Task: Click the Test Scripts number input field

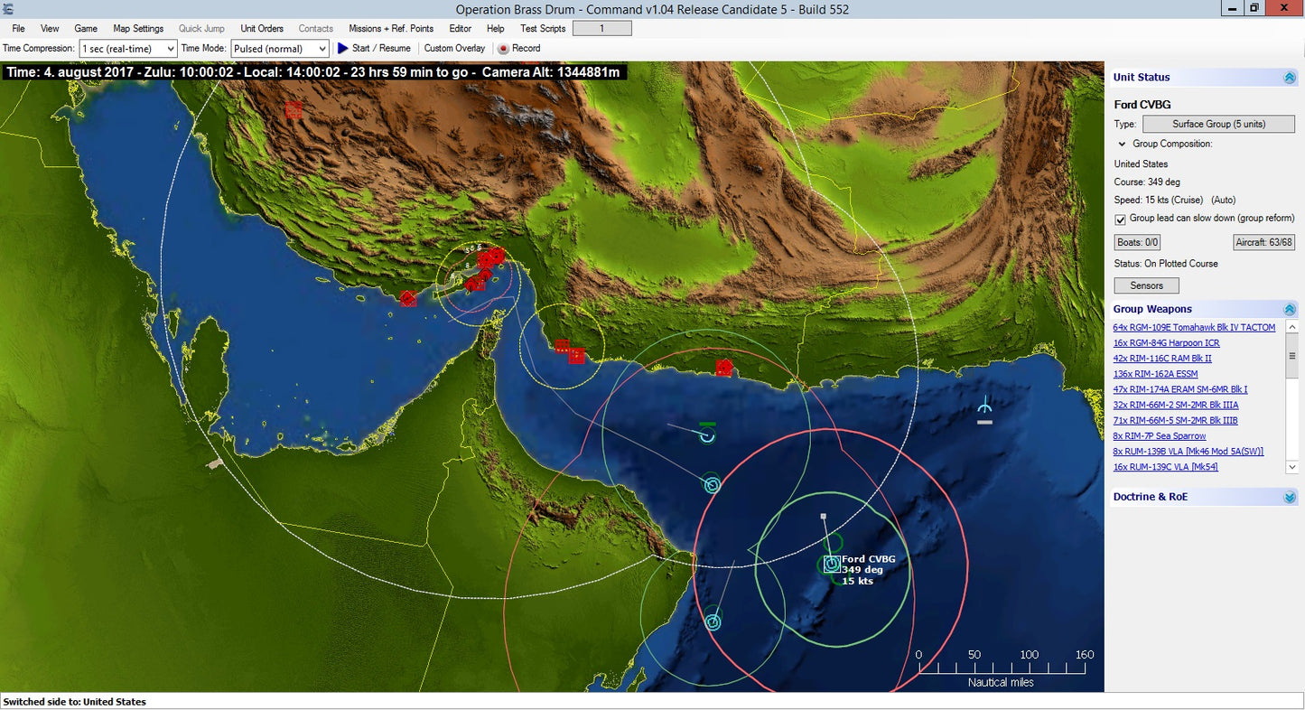Action: point(601,28)
